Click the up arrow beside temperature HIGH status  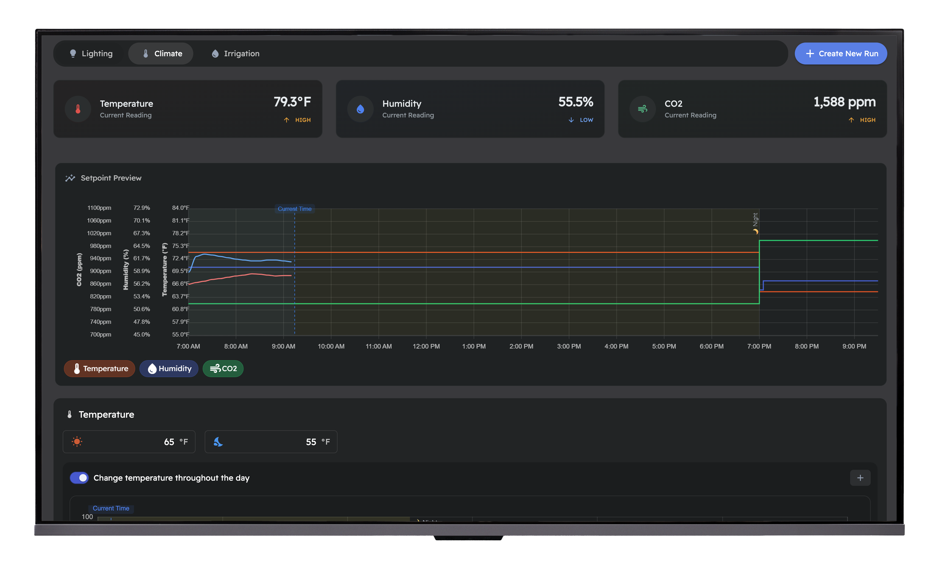pos(287,120)
